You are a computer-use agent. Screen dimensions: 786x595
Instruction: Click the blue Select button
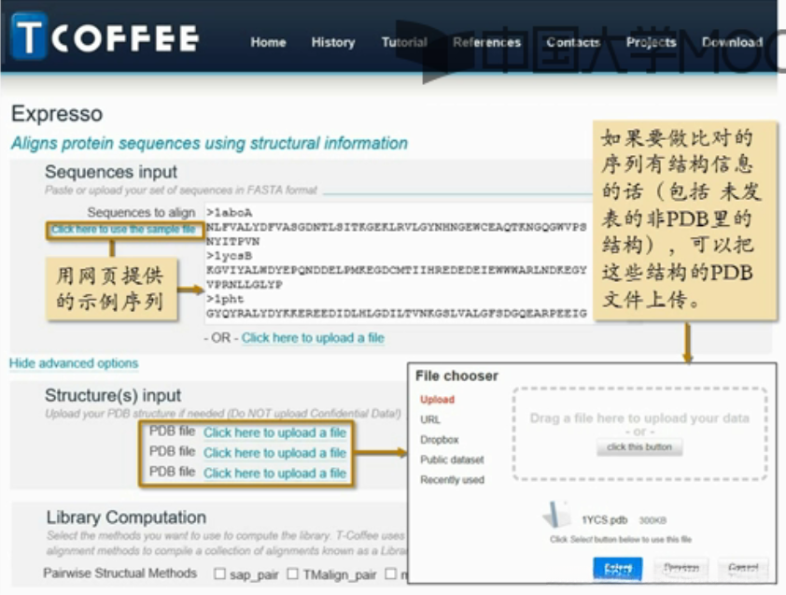tap(618, 569)
